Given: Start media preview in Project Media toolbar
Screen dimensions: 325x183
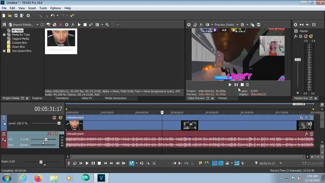Looking at the screenshot, I should coord(79,25).
